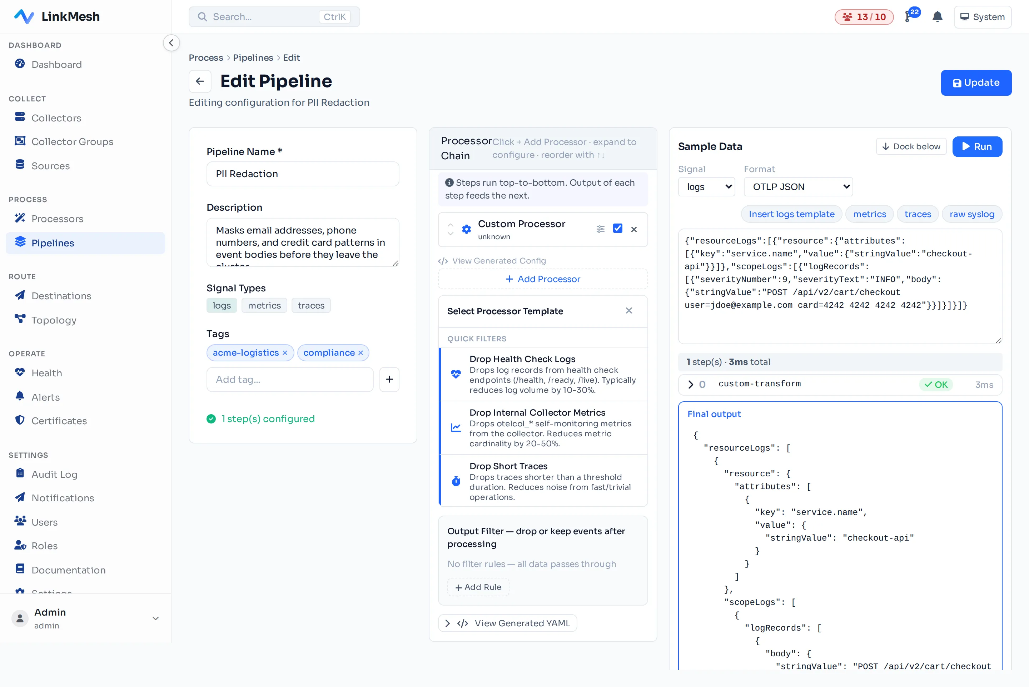Viewport: 1029px width, 687px height.
Task: Open the notifications bell icon
Action: click(938, 17)
